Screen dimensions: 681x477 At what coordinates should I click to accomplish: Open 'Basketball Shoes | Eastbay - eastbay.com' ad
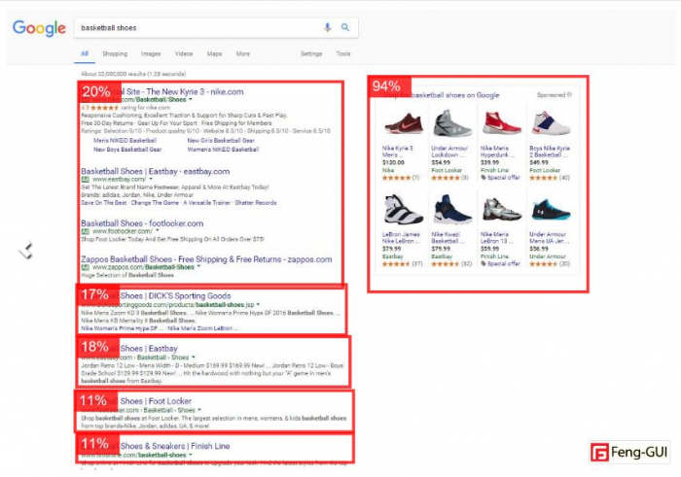coord(155,171)
